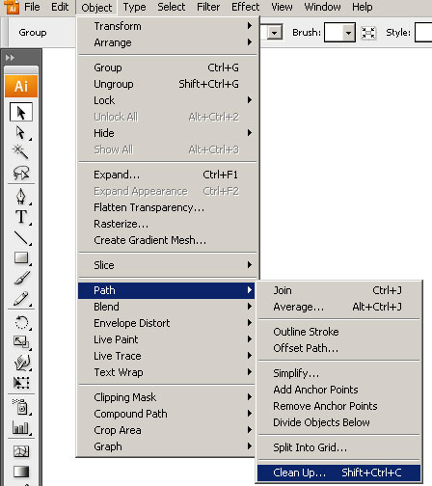Expand the Live Paint submenu
The image size is (432, 486).
[167, 339]
